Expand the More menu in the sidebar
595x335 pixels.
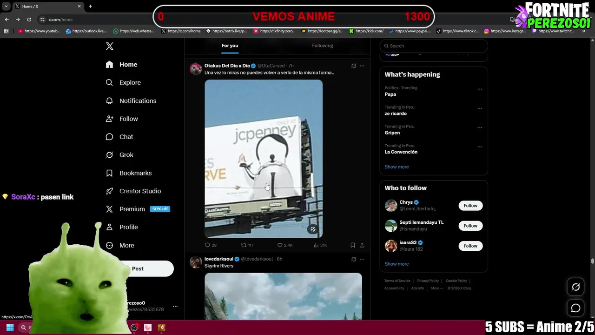click(x=120, y=245)
